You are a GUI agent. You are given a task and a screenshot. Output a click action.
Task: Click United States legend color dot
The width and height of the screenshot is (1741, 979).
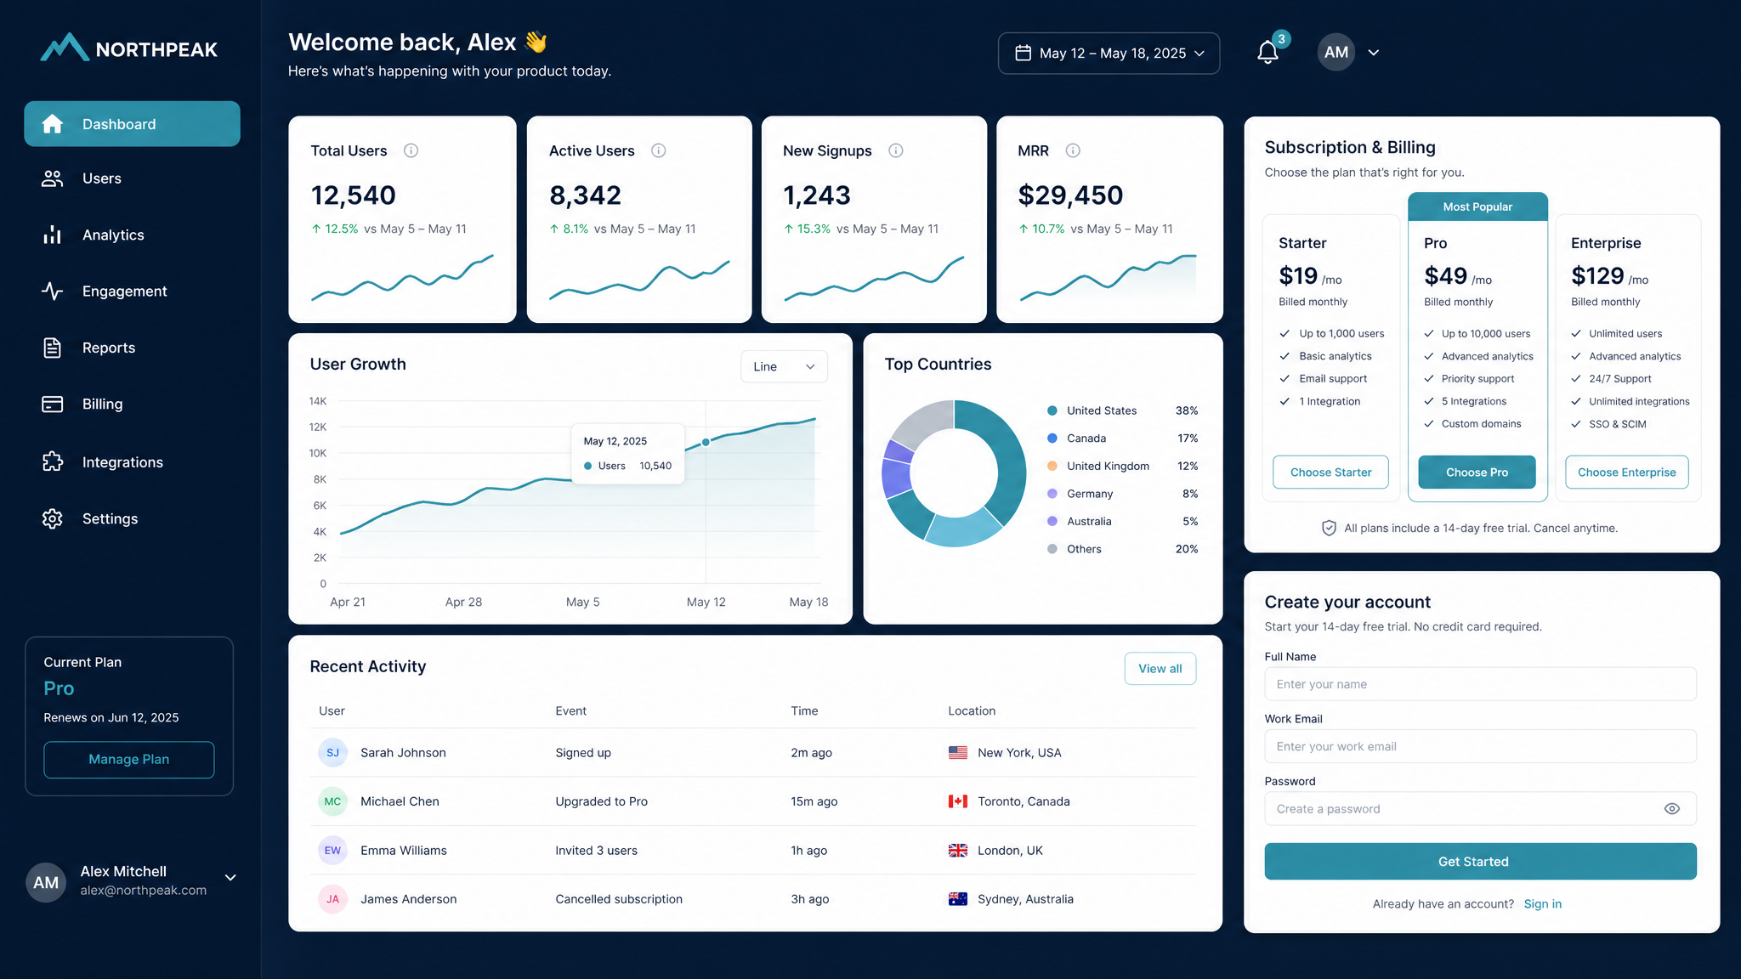(x=1052, y=410)
